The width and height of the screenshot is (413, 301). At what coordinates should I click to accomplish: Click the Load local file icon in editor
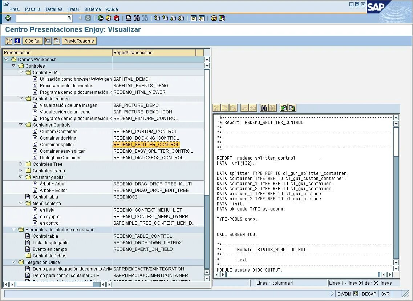coord(284,108)
